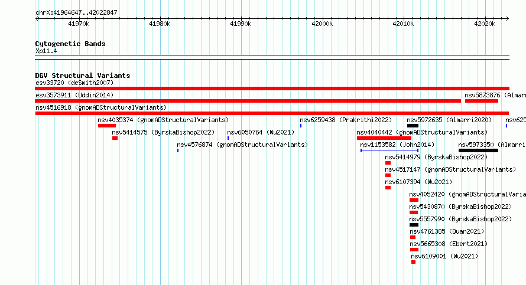
Task: Click nsv4576874 (gnomADStructuralVariants) label
Action: click(x=242, y=145)
